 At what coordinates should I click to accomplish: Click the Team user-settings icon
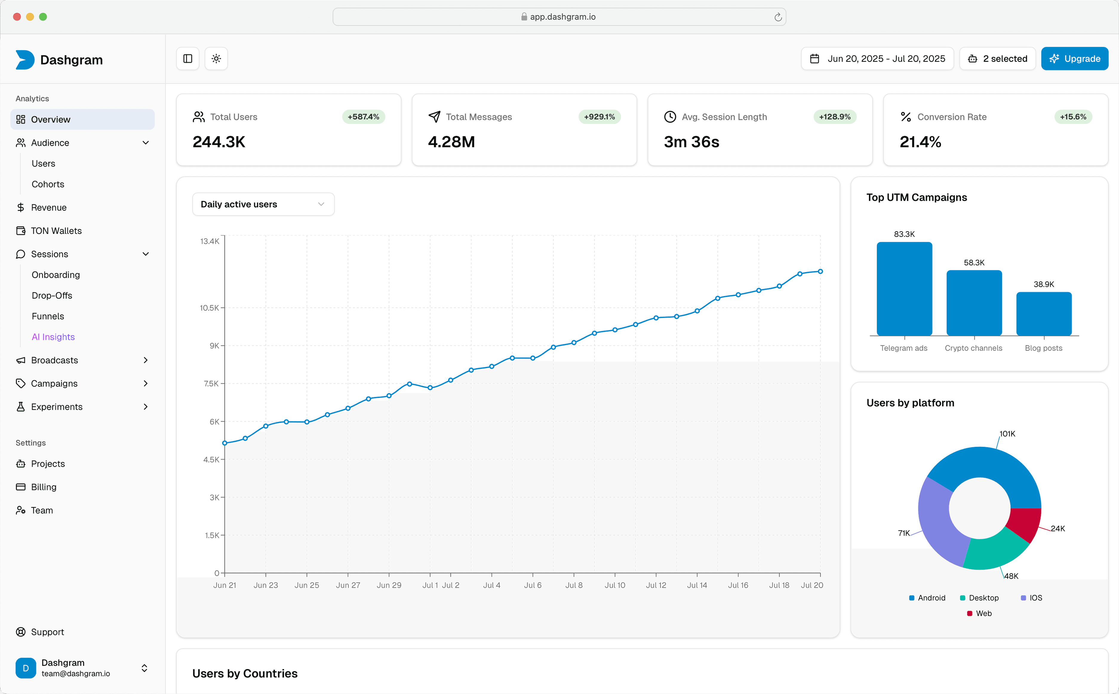tap(21, 511)
